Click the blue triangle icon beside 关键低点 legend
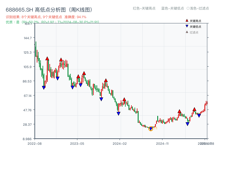Viewport: 230px width, 173px height. [187, 26]
